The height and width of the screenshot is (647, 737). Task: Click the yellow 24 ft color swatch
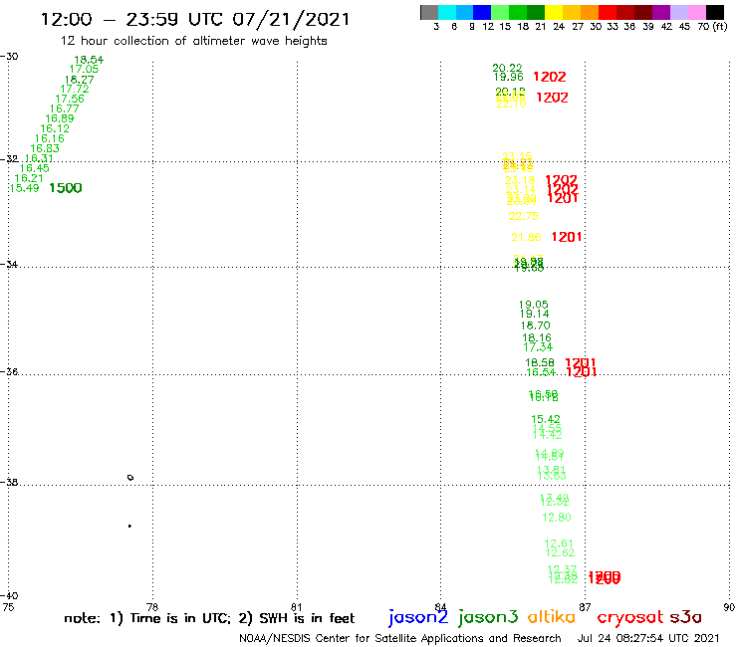click(x=554, y=12)
